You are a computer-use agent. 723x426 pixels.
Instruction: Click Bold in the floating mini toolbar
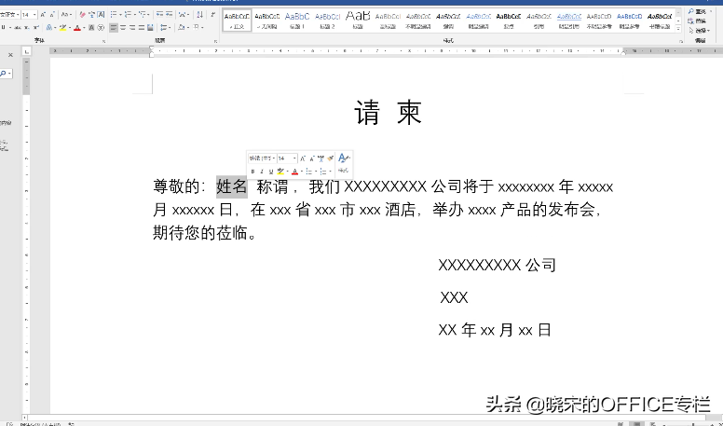click(252, 172)
